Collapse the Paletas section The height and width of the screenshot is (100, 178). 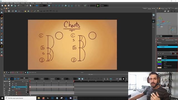[x=158, y=42]
